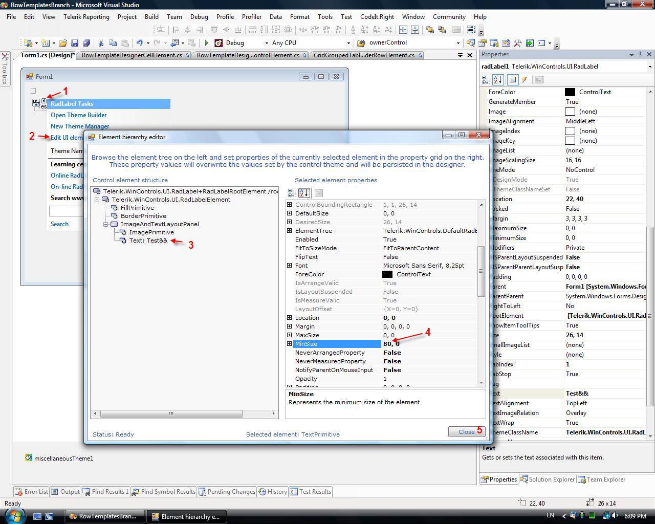Open the Debug configuration dropdown

click(x=266, y=43)
